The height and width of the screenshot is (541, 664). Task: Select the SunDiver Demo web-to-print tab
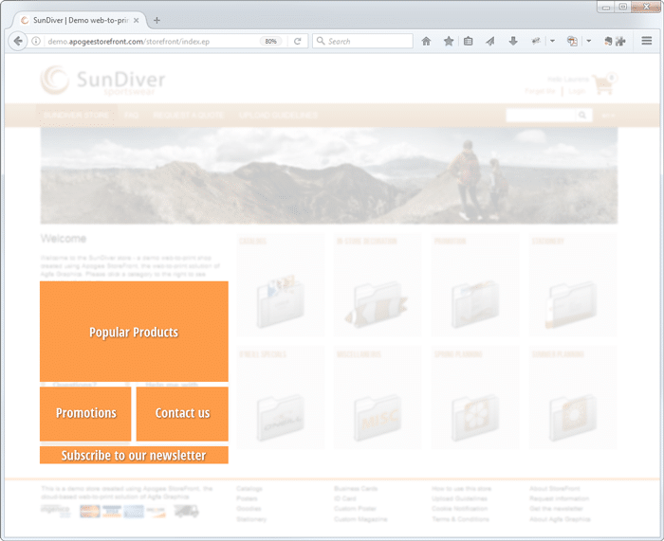81,20
